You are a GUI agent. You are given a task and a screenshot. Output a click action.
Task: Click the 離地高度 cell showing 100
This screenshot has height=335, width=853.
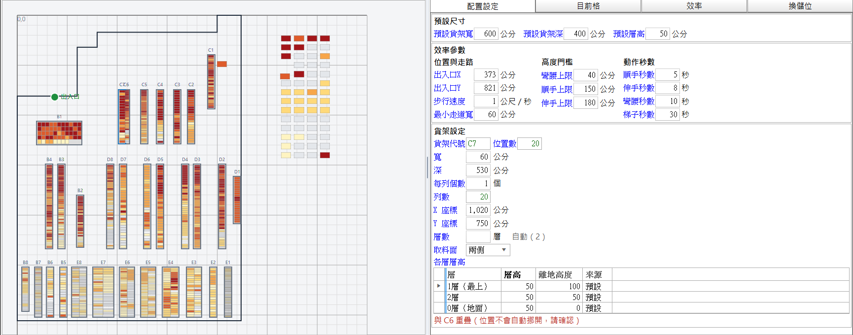pos(559,286)
